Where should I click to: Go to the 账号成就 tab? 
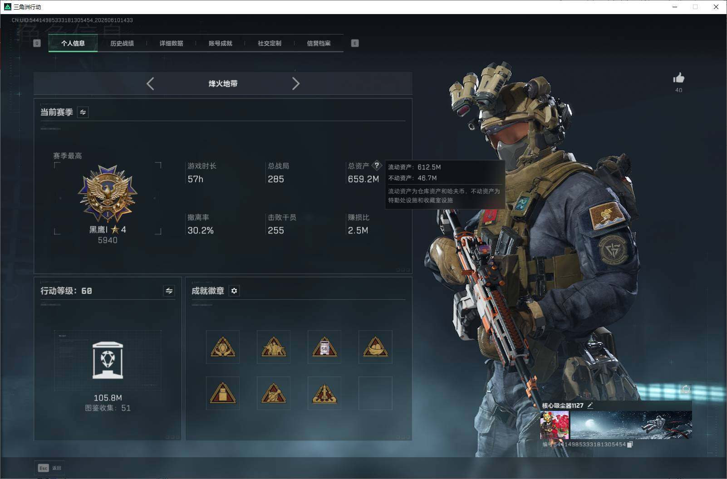pyautogui.click(x=220, y=44)
